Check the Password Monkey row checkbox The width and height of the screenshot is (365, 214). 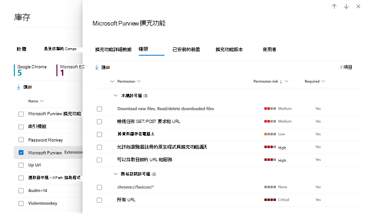[x=21, y=140]
